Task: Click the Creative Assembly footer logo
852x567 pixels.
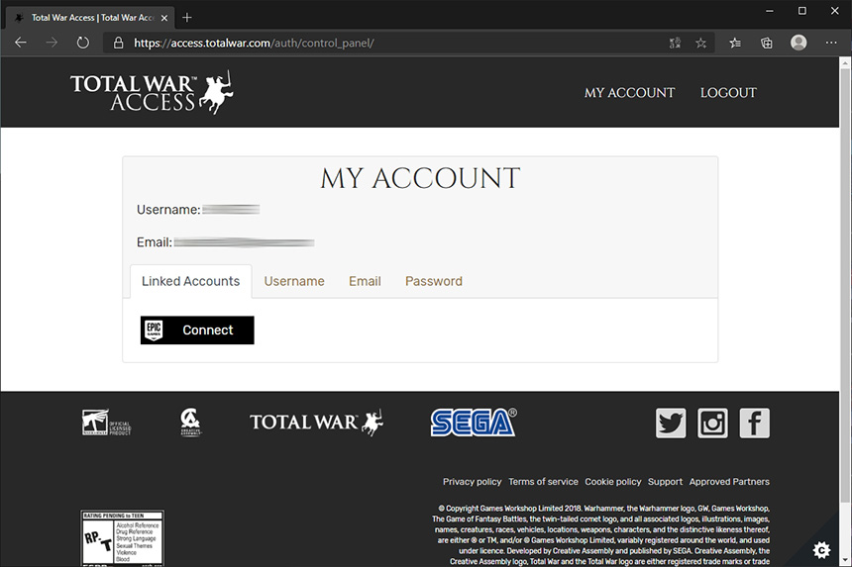Action: coord(190,423)
